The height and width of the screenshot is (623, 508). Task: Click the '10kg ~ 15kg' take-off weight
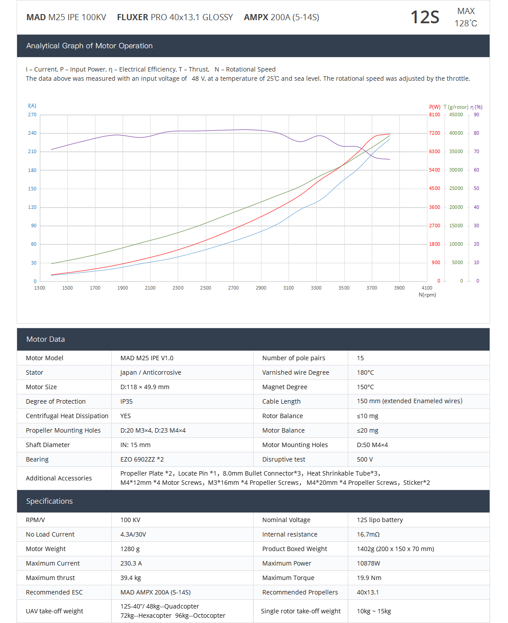tap(374, 611)
